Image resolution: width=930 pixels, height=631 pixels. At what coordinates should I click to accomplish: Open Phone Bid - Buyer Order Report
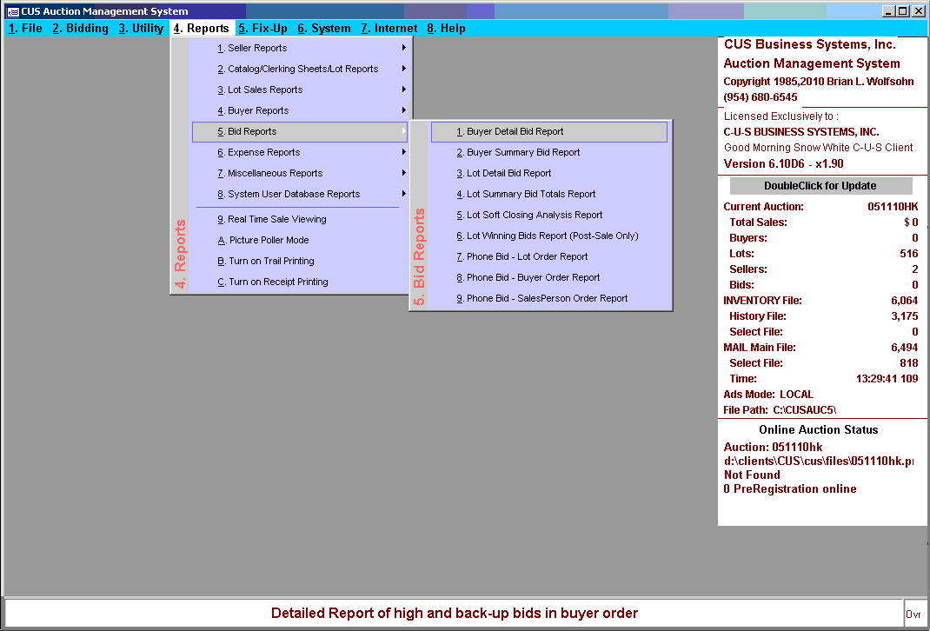pyautogui.click(x=549, y=277)
